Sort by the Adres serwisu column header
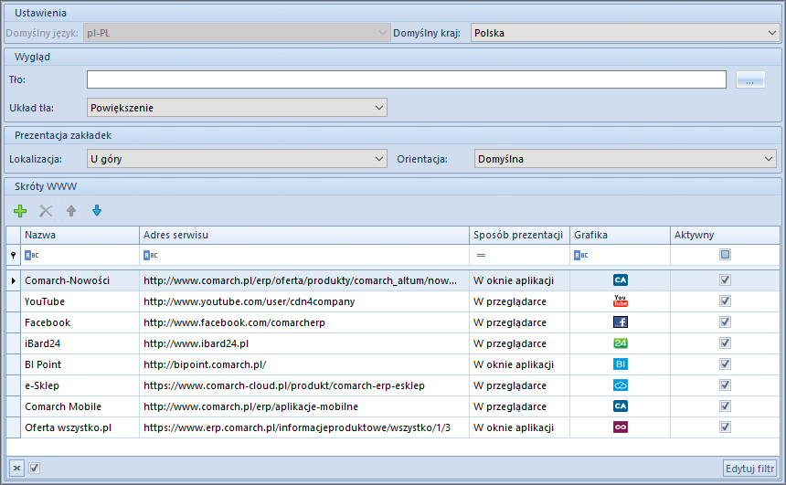Image resolution: width=786 pixels, height=485 pixels. [x=304, y=235]
